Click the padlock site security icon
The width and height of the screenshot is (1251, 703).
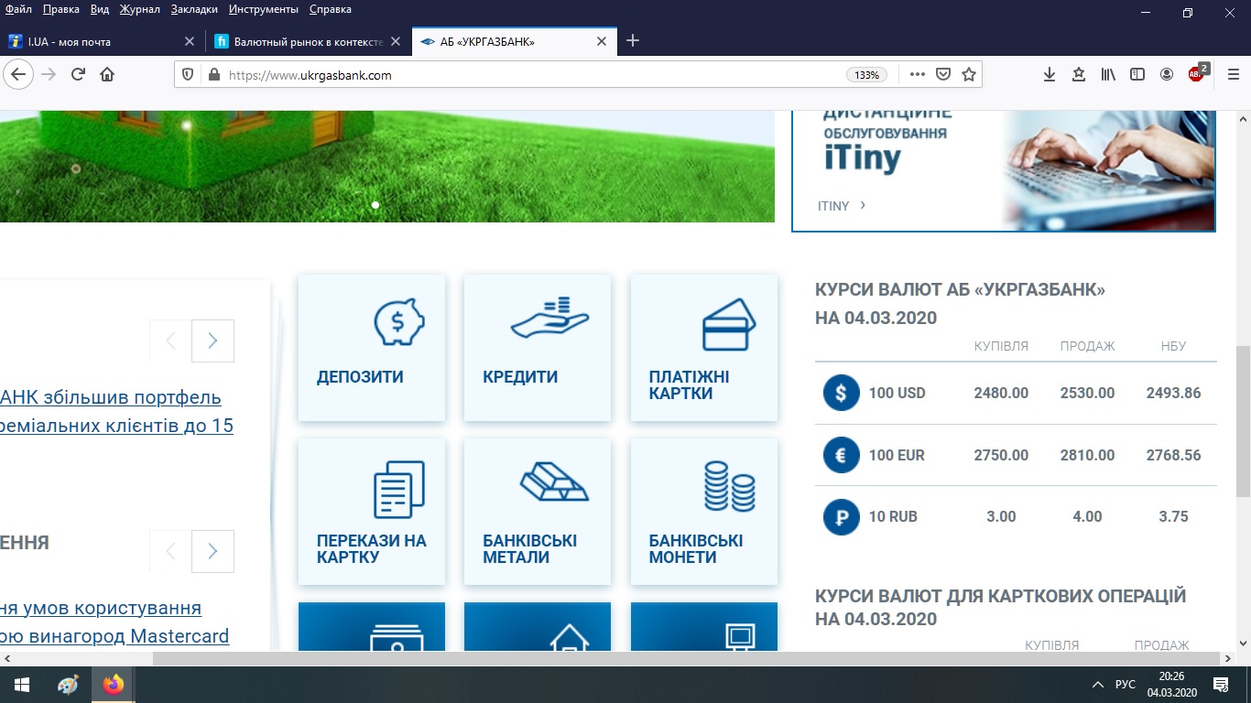[x=213, y=75]
